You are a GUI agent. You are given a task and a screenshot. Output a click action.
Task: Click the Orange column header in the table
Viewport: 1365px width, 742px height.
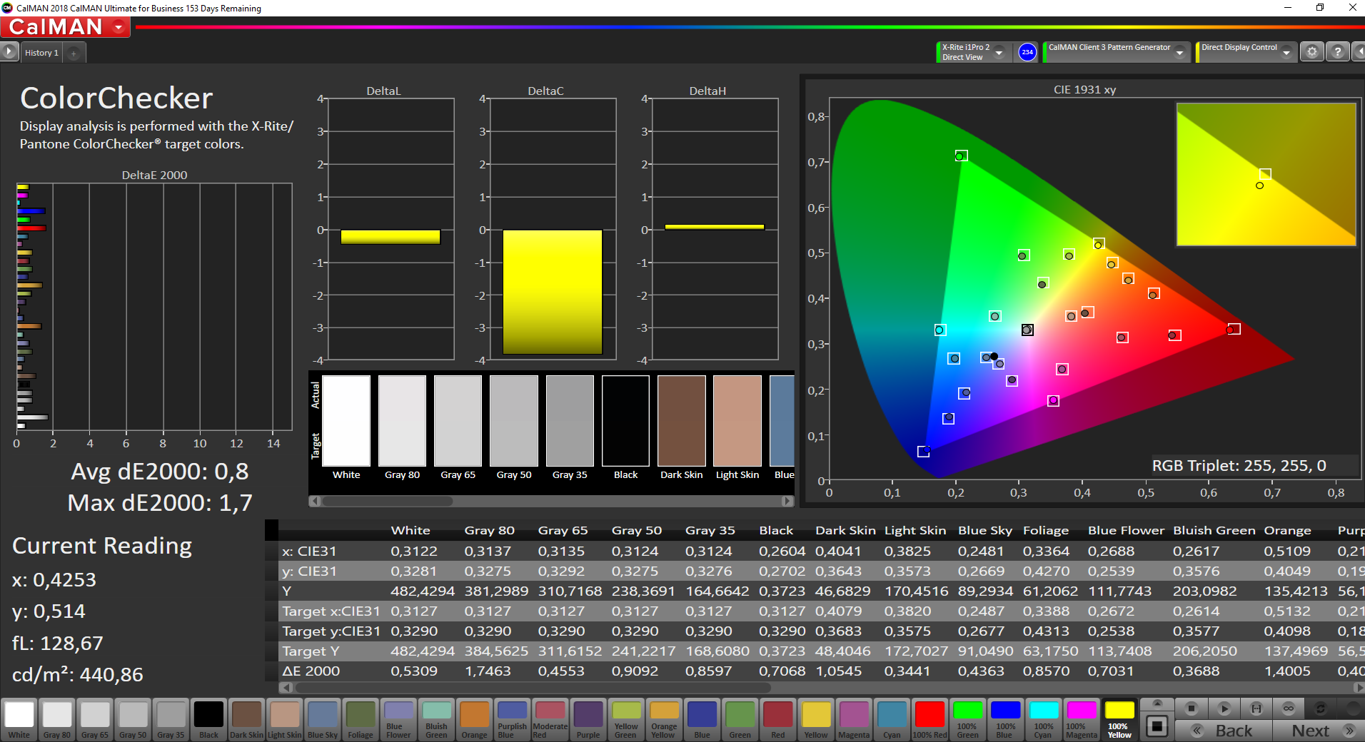1287,530
